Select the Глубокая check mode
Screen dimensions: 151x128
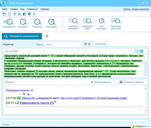coord(37,23)
